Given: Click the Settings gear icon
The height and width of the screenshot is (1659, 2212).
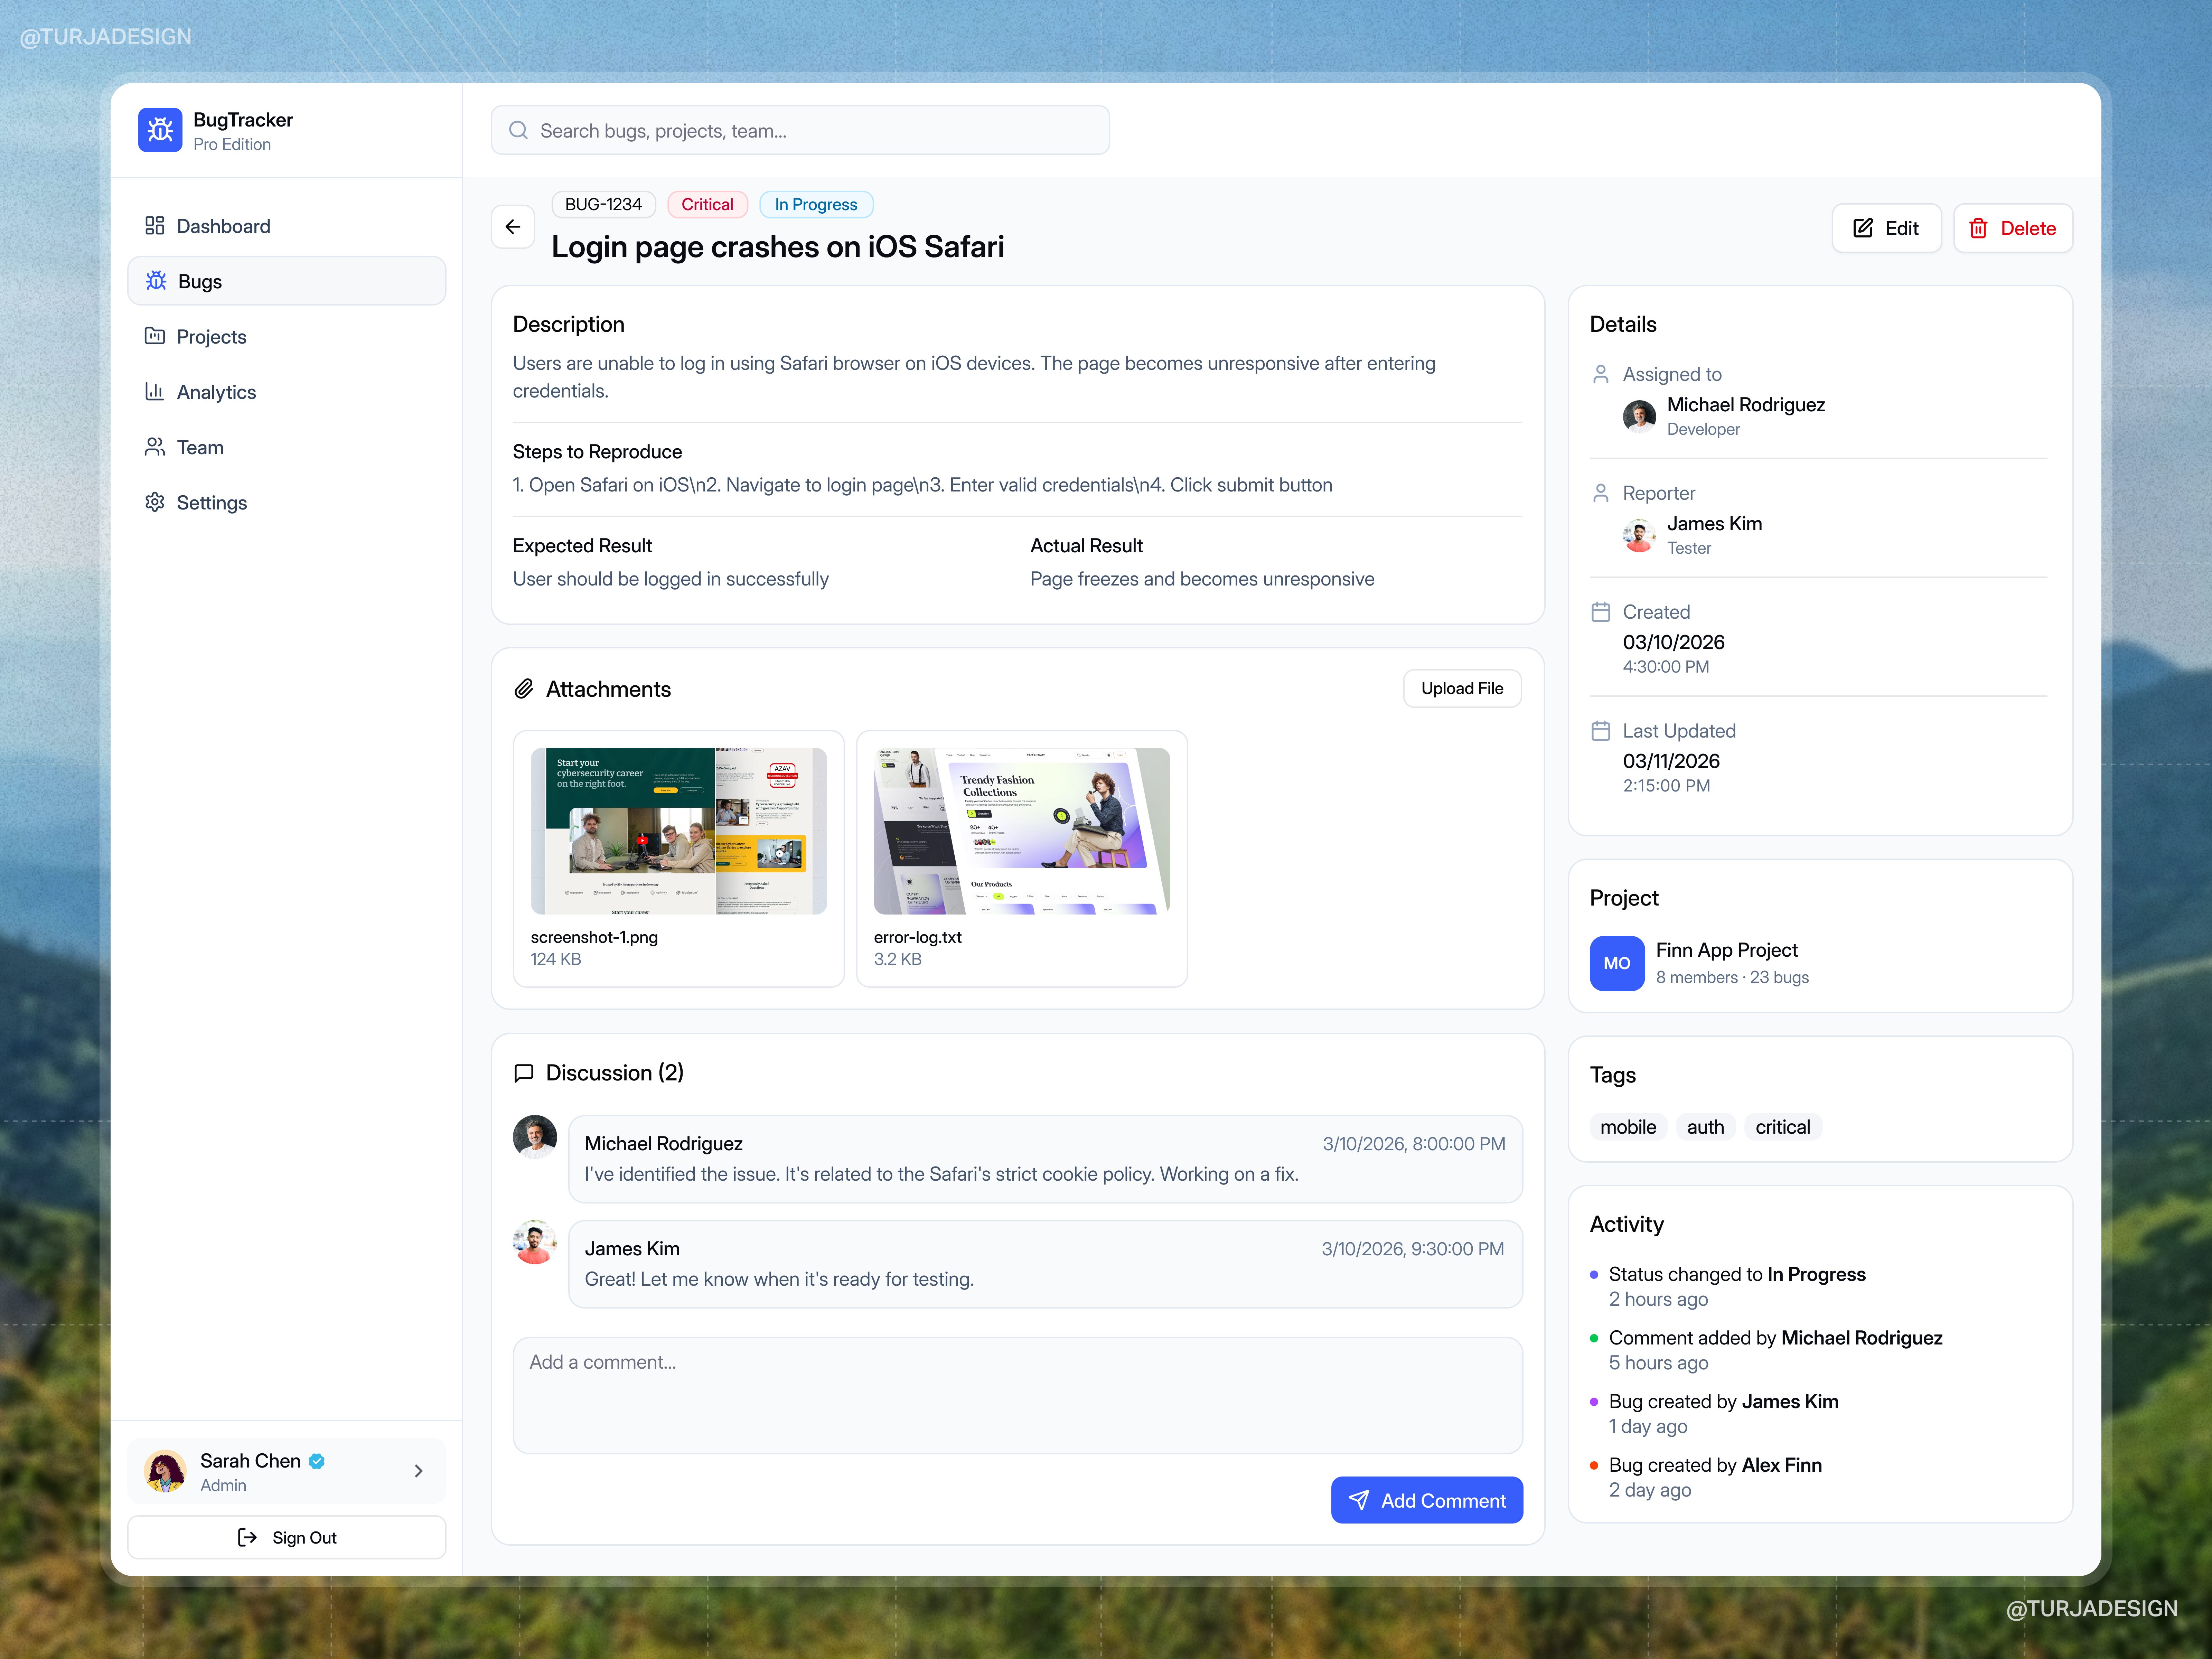Looking at the screenshot, I should pos(154,502).
